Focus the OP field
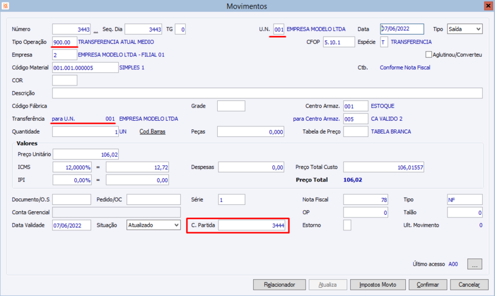This screenshot has width=495, height=296. pos(366,212)
